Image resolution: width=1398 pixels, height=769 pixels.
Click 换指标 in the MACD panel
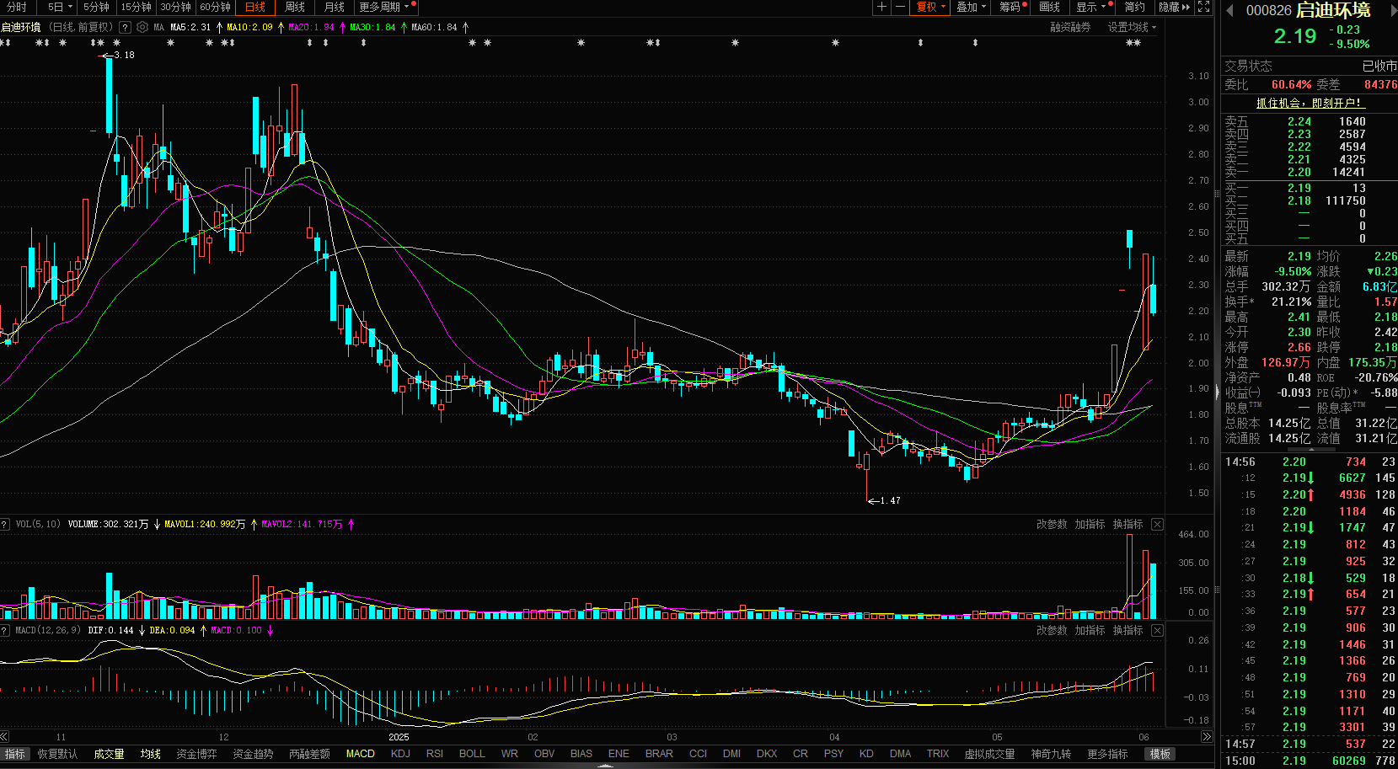point(1128,630)
